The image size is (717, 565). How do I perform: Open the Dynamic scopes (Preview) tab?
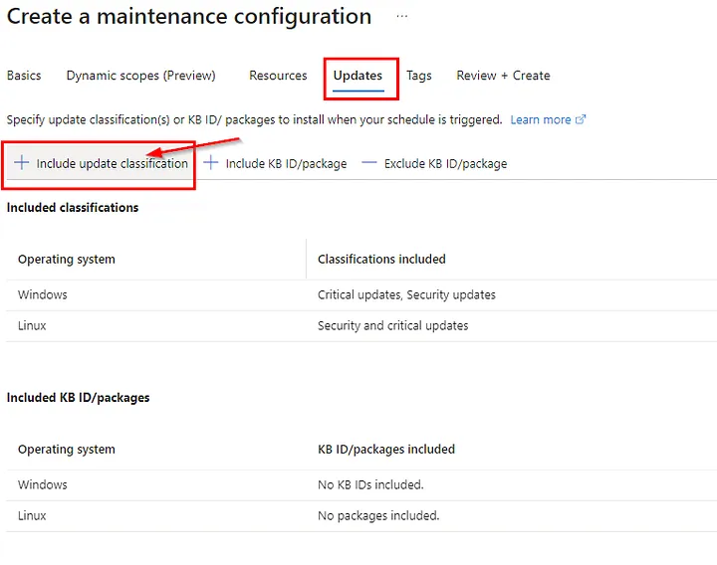pyautogui.click(x=140, y=76)
